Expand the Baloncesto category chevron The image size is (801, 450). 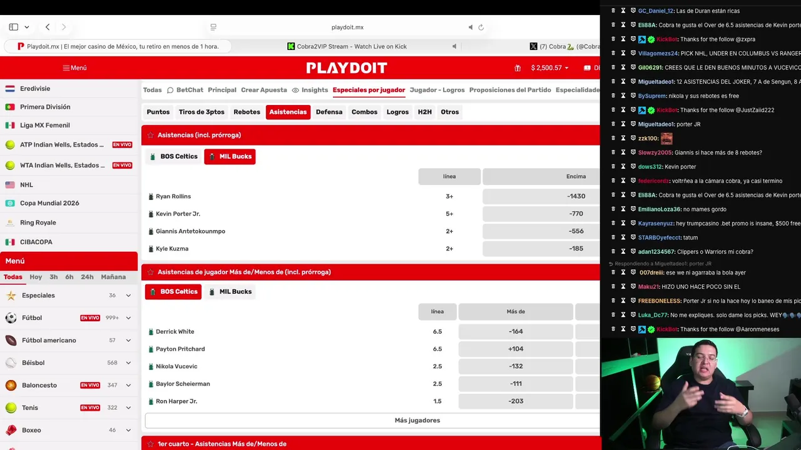pyautogui.click(x=128, y=386)
